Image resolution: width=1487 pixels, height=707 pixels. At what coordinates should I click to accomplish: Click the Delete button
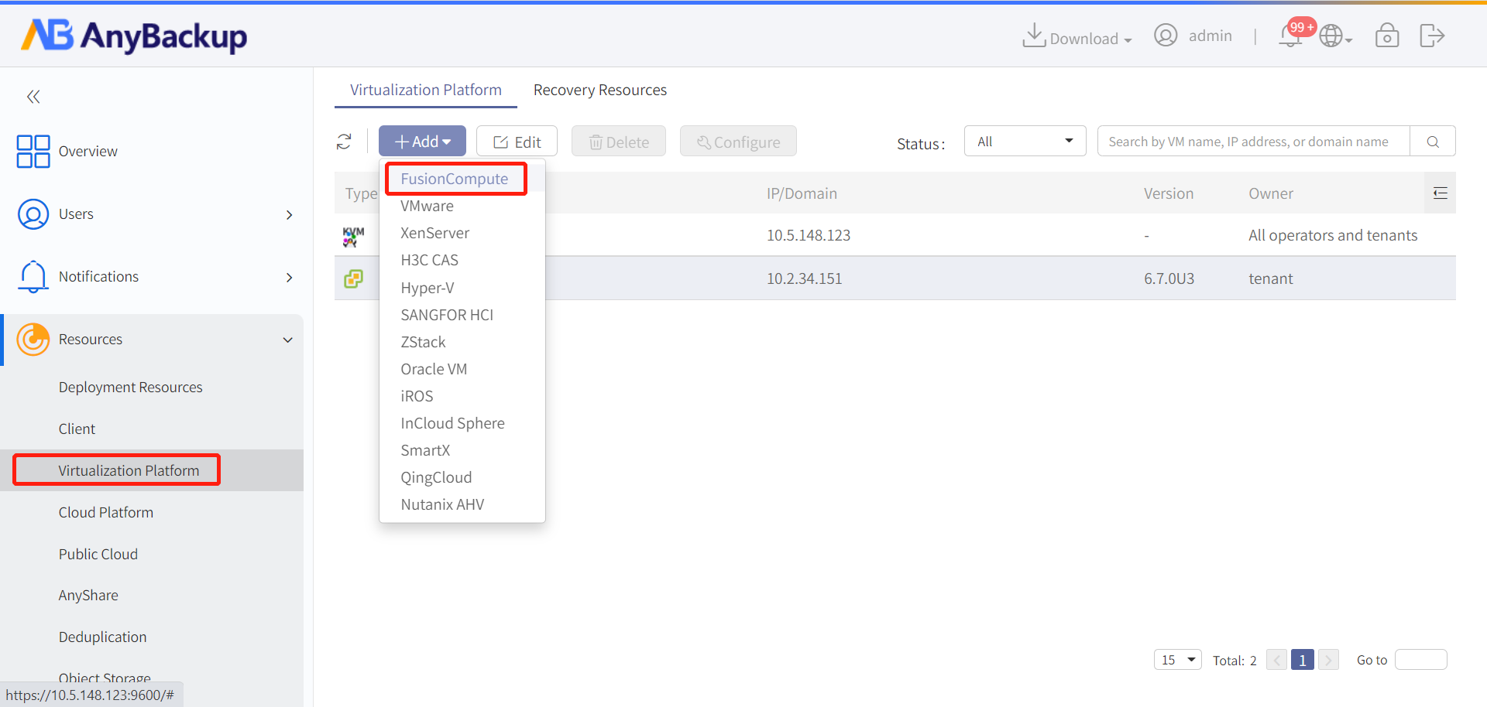619,141
